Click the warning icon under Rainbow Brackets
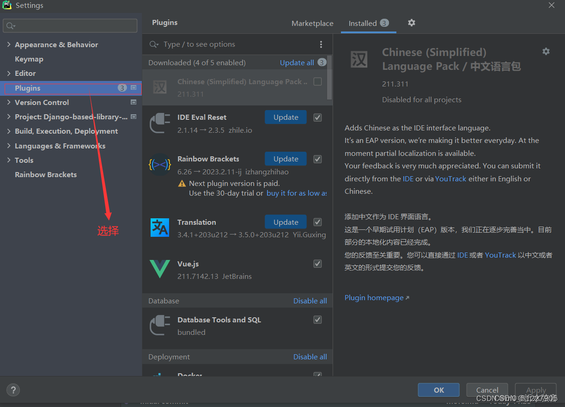The image size is (565, 407). (x=182, y=184)
